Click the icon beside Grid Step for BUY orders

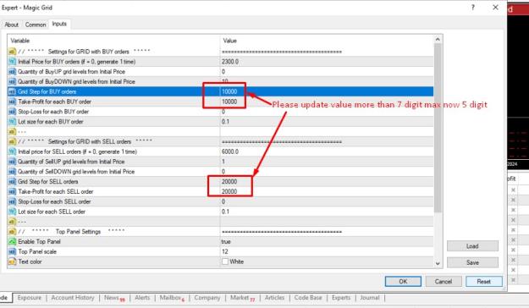click(12, 91)
